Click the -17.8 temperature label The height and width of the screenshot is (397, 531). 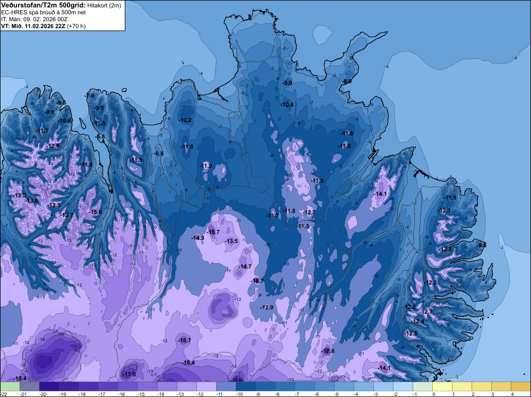(328, 351)
